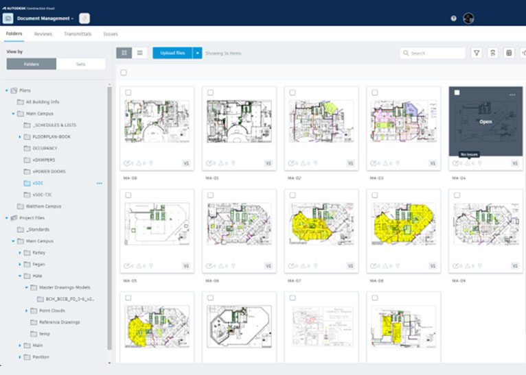
Task: Click the Upload files button
Action: click(x=172, y=53)
